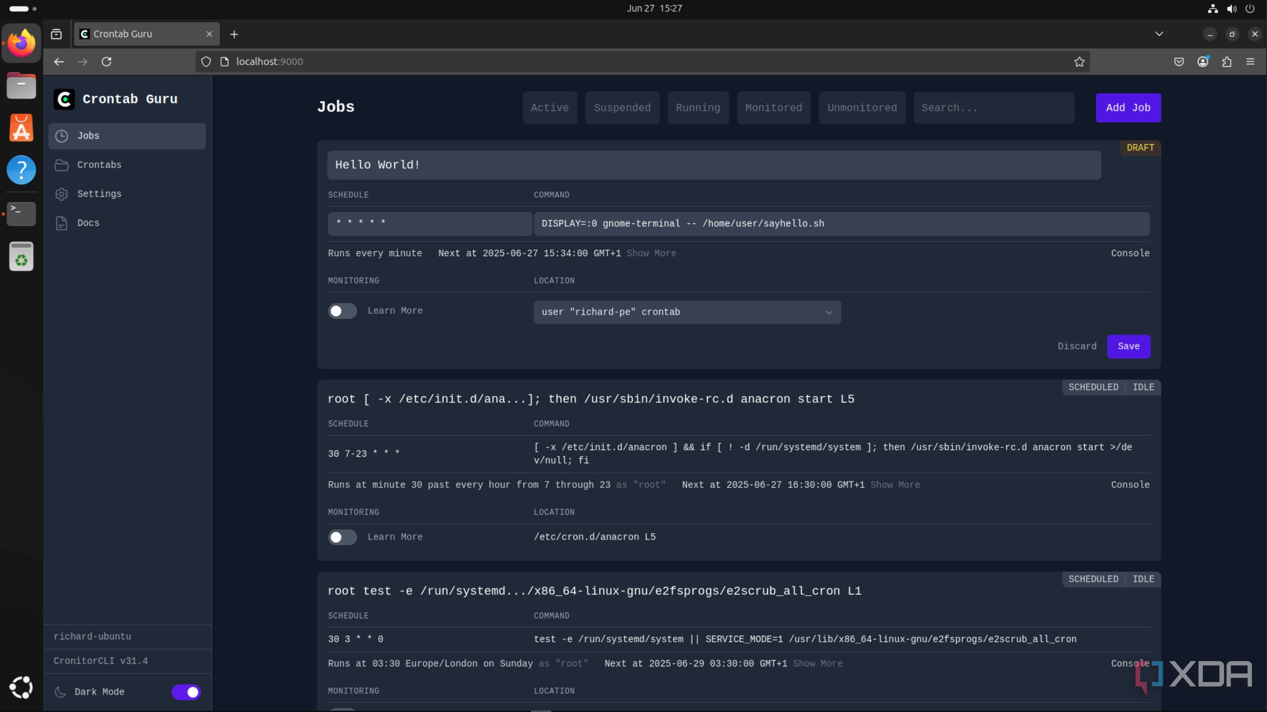Show More next to 15:34:00 run time
Image resolution: width=1267 pixels, height=712 pixels.
[651, 253]
